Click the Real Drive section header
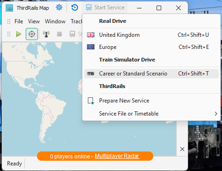Viewport: 222px width, 171px height. click(x=113, y=21)
